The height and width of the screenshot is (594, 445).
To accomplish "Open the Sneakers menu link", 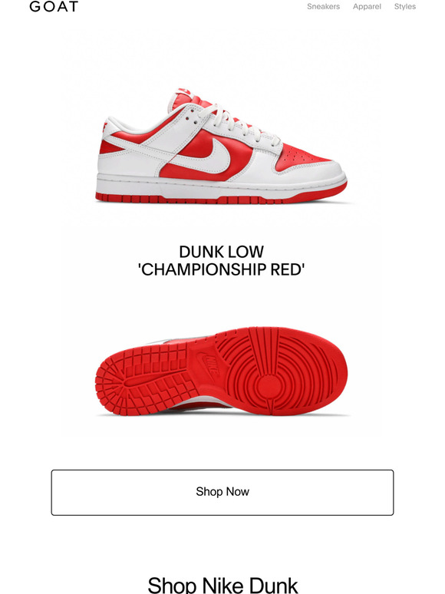I will click(323, 6).
